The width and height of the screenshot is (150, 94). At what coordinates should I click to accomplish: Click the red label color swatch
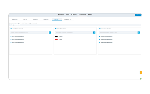tap(56, 39)
